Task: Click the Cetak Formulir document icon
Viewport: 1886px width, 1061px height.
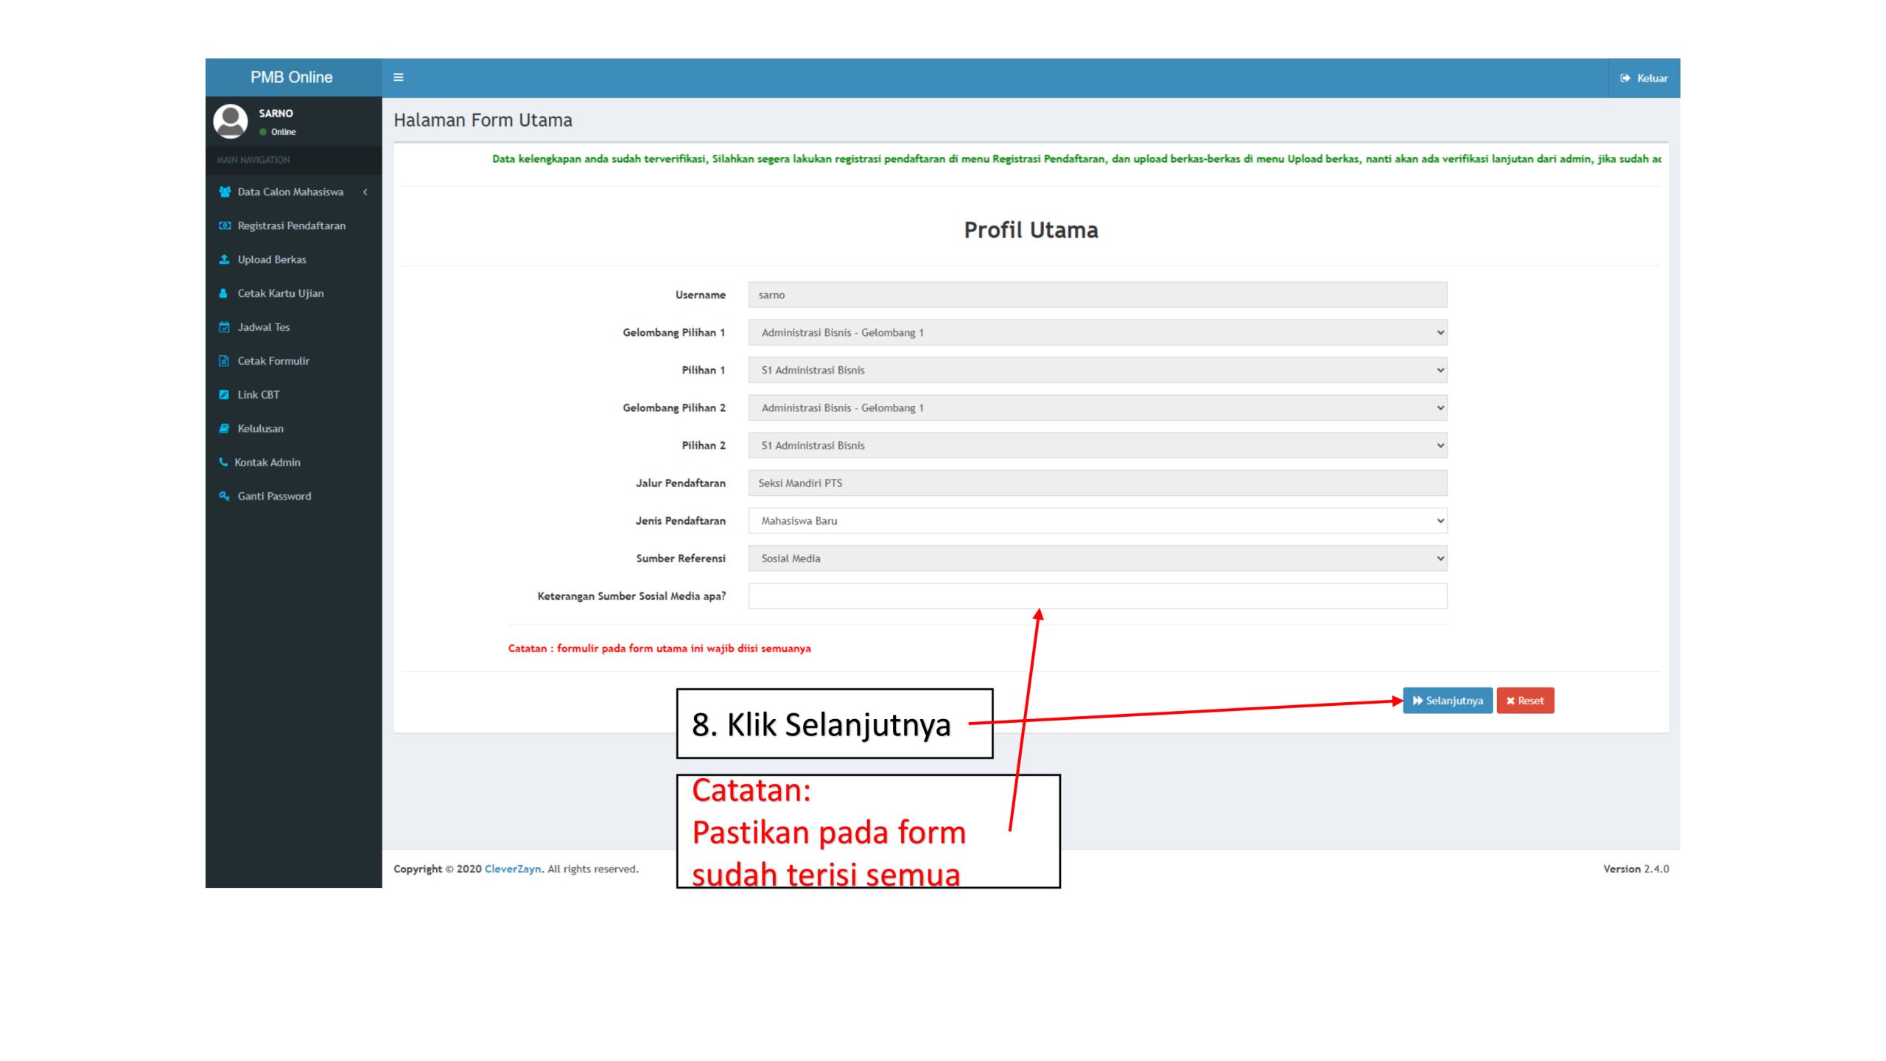Action: click(224, 361)
